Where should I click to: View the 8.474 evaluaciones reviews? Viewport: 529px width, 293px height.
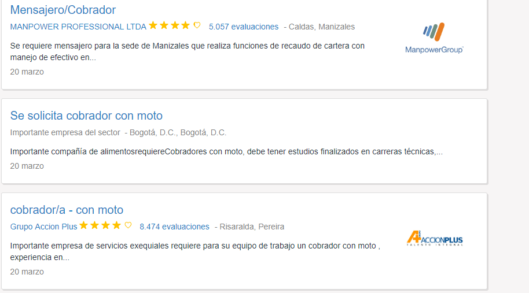coord(174,227)
